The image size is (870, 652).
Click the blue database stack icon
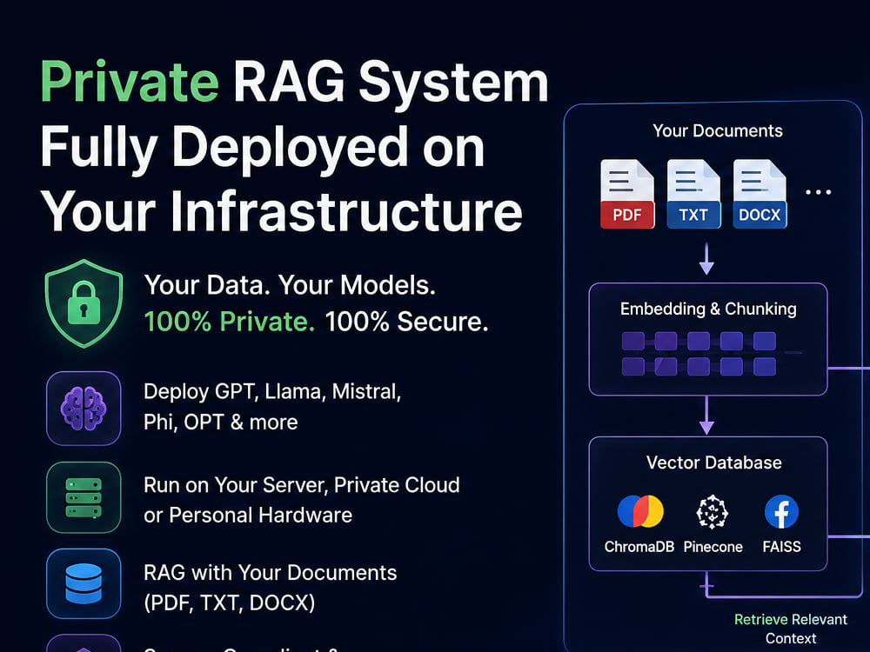[x=84, y=584]
